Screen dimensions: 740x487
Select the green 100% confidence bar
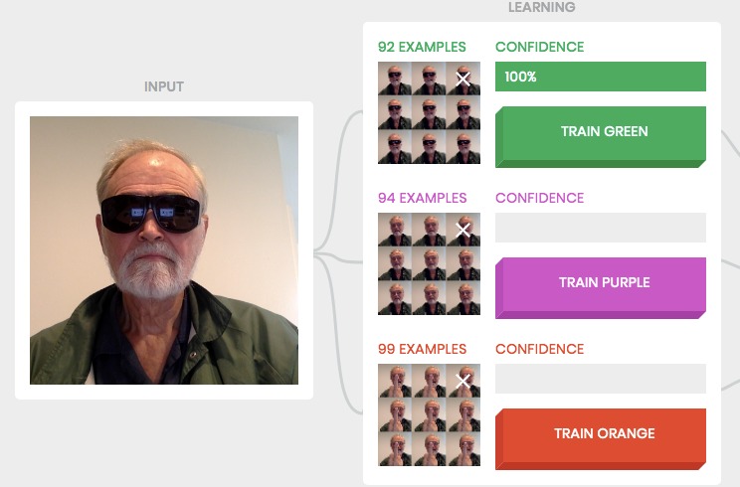click(x=601, y=77)
